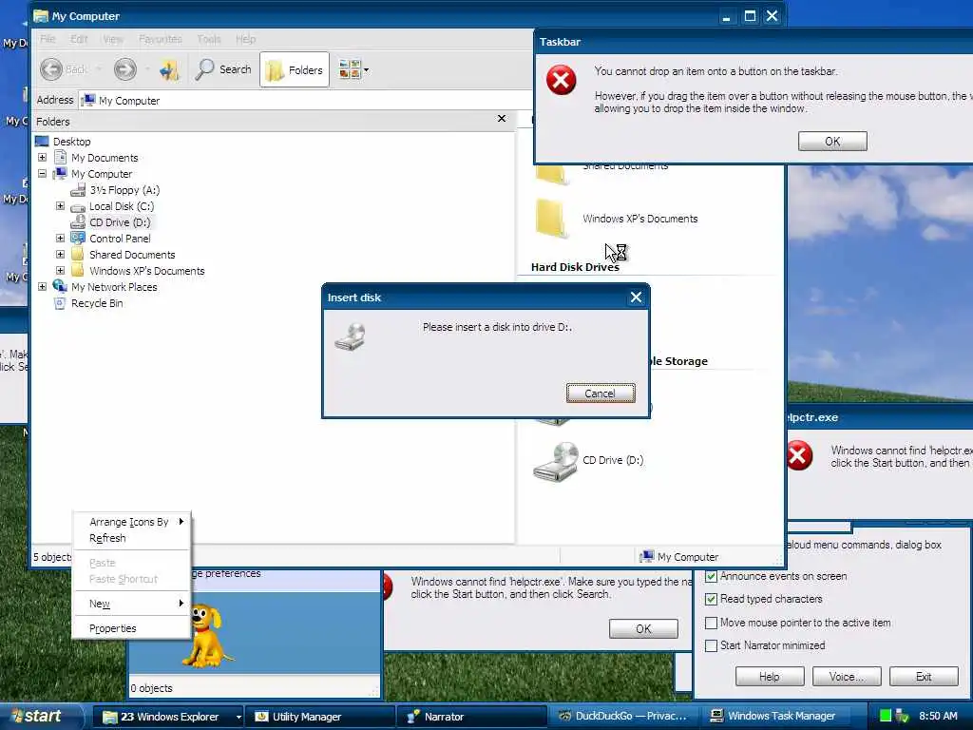The image size is (973, 730).
Task: Choose Refresh from context menu
Action: tap(131, 538)
